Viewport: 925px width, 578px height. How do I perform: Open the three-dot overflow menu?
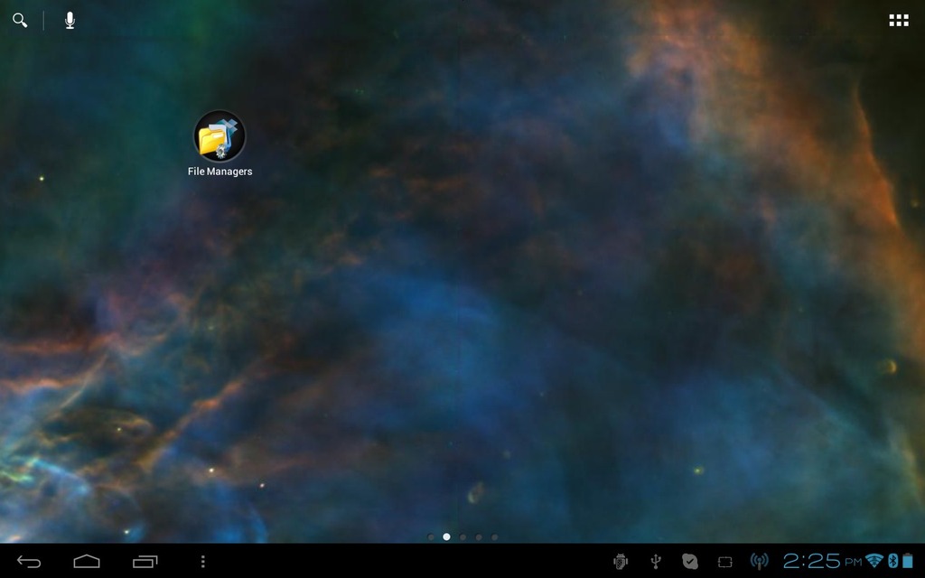pyautogui.click(x=203, y=562)
